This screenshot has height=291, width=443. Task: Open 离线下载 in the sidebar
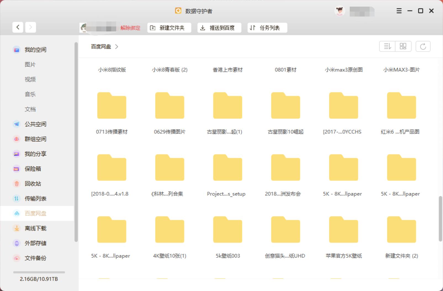36,228
